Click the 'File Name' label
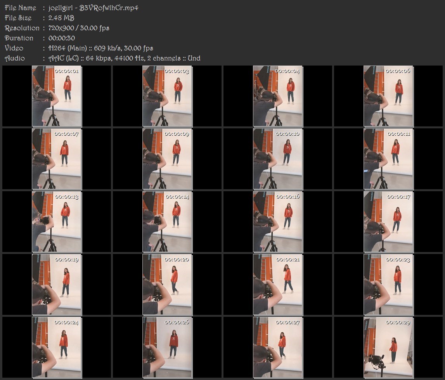 pyautogui.click(x=21, y=8)
